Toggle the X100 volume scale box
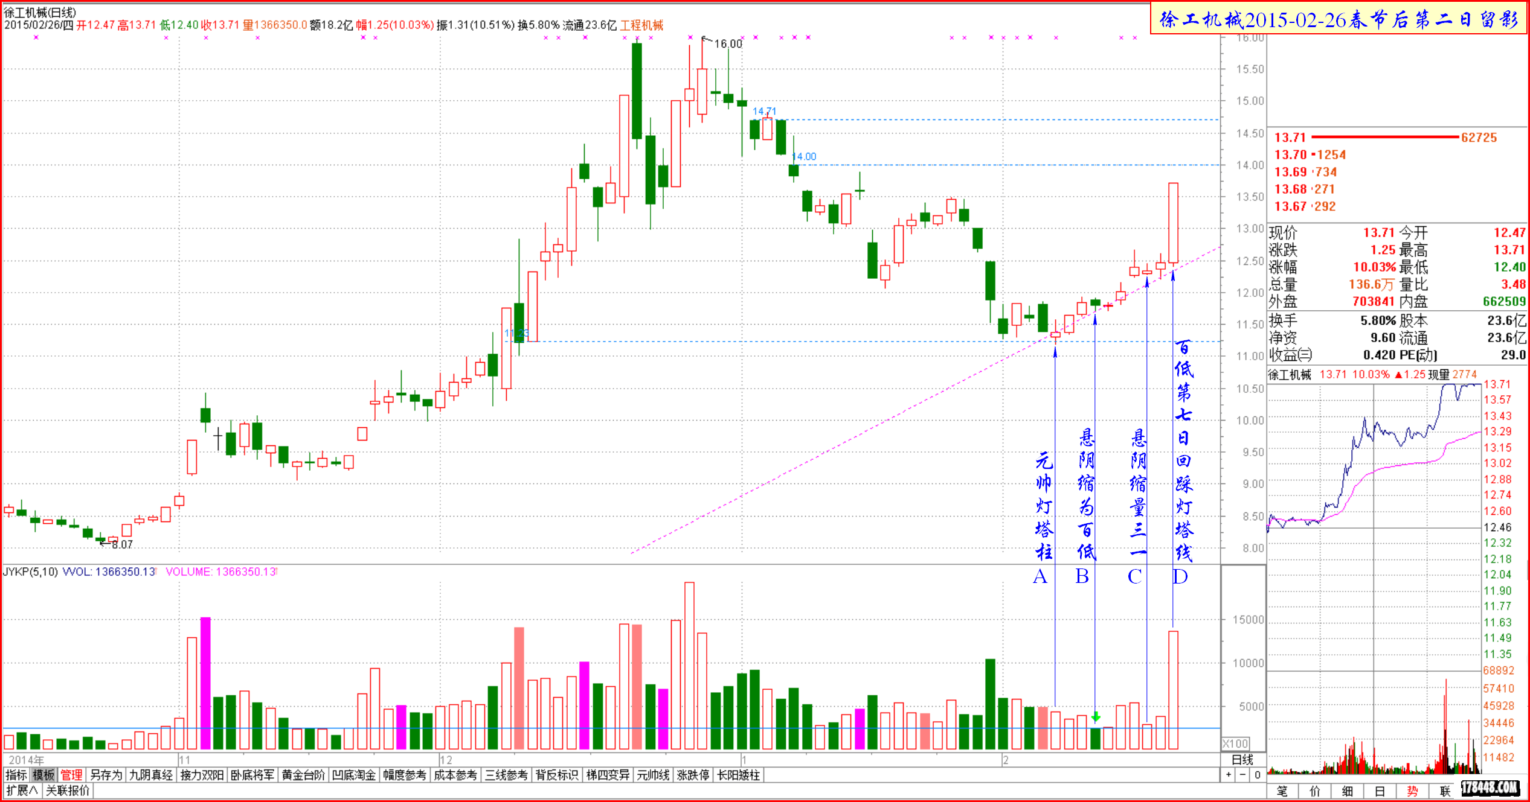 pyautogui.click(x=1235, y=744)
